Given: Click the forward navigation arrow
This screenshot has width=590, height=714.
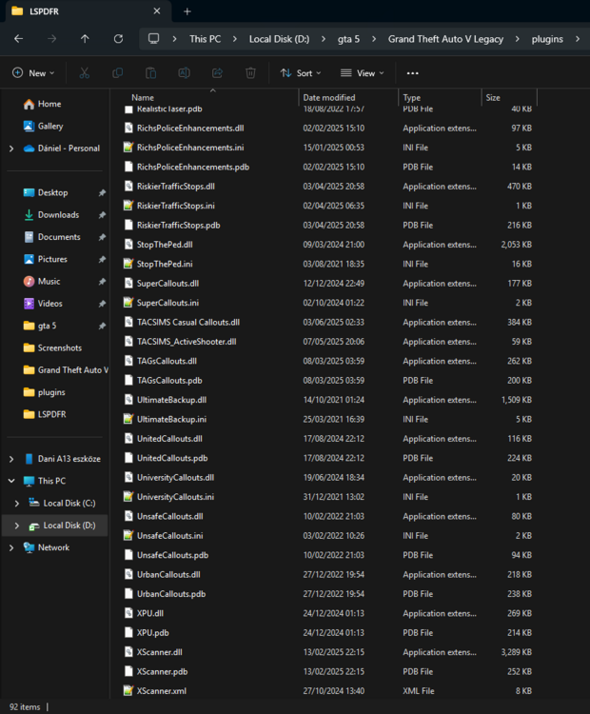Looking at the screenshot, I should point(52,39).
